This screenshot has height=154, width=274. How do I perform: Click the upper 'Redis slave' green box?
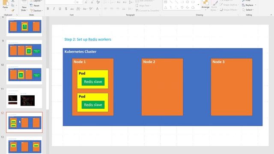pos(93,82)
